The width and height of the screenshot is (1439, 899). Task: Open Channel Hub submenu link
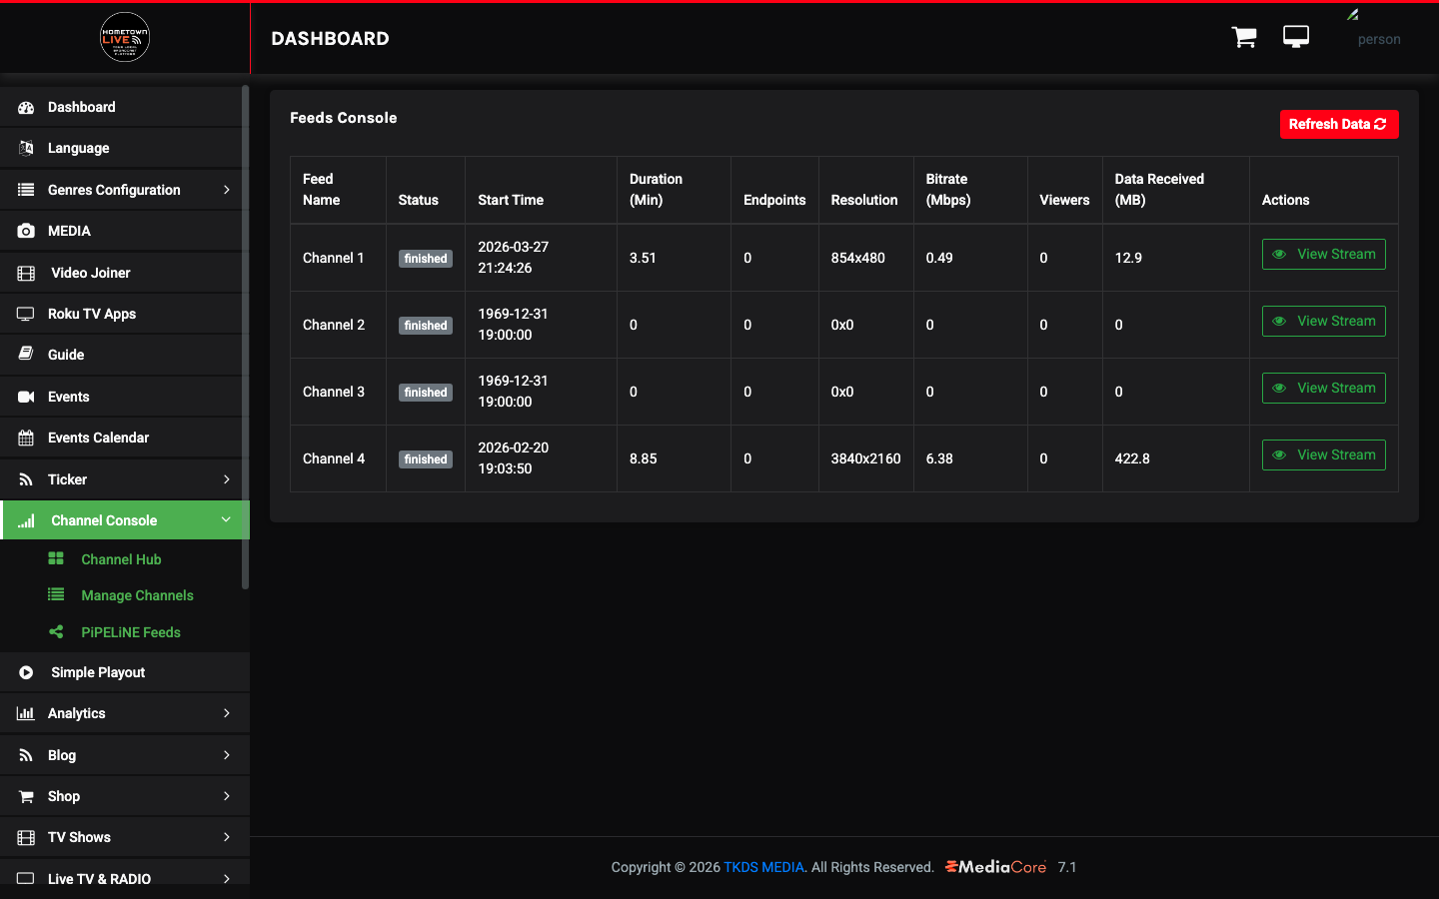(121, 559)
